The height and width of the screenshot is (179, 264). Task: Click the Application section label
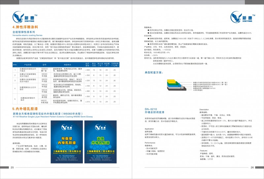pyautogui.click(x=149, y=129)
